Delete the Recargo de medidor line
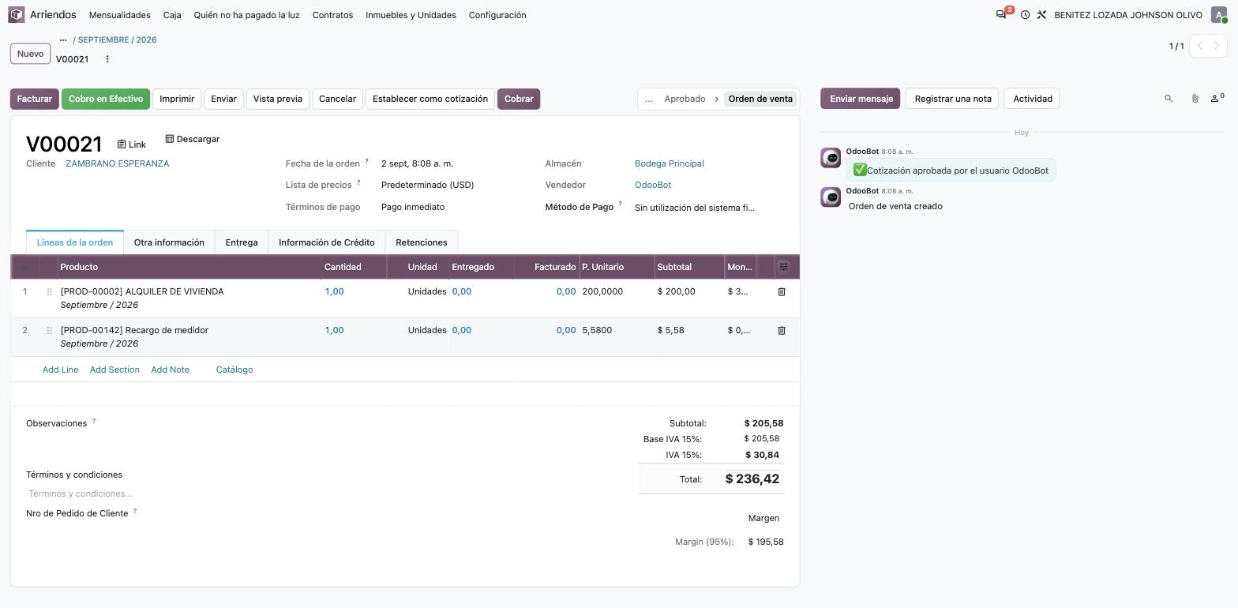 point(782,331)
